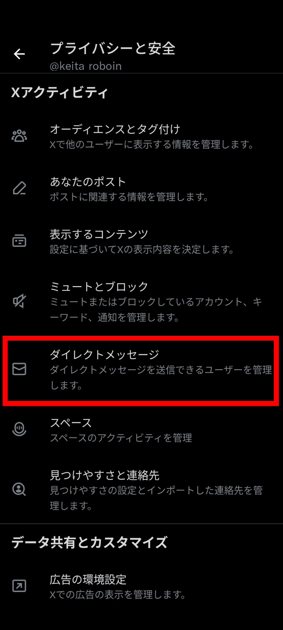This screenshot has width=283, height=630.
Task: Open オーディエンスとタグ付け settings
Action: tap(141, 136)
